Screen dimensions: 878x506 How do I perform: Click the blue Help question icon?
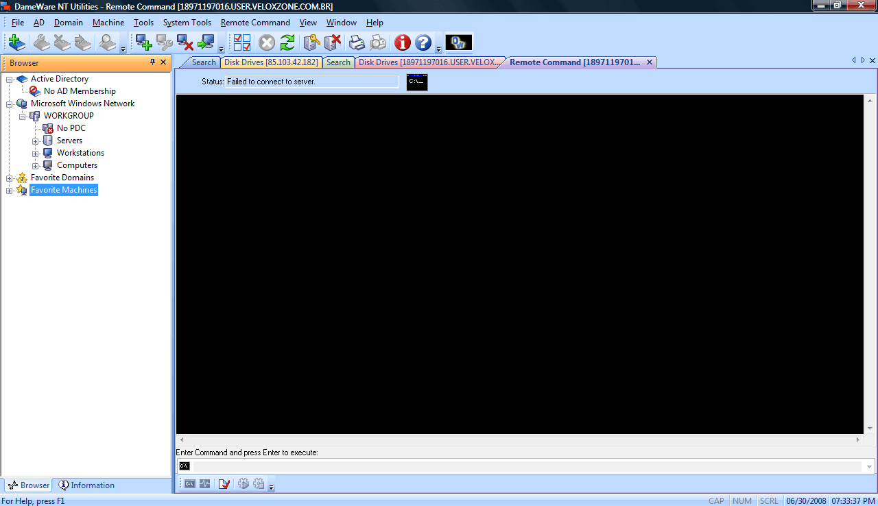[423, 43]
